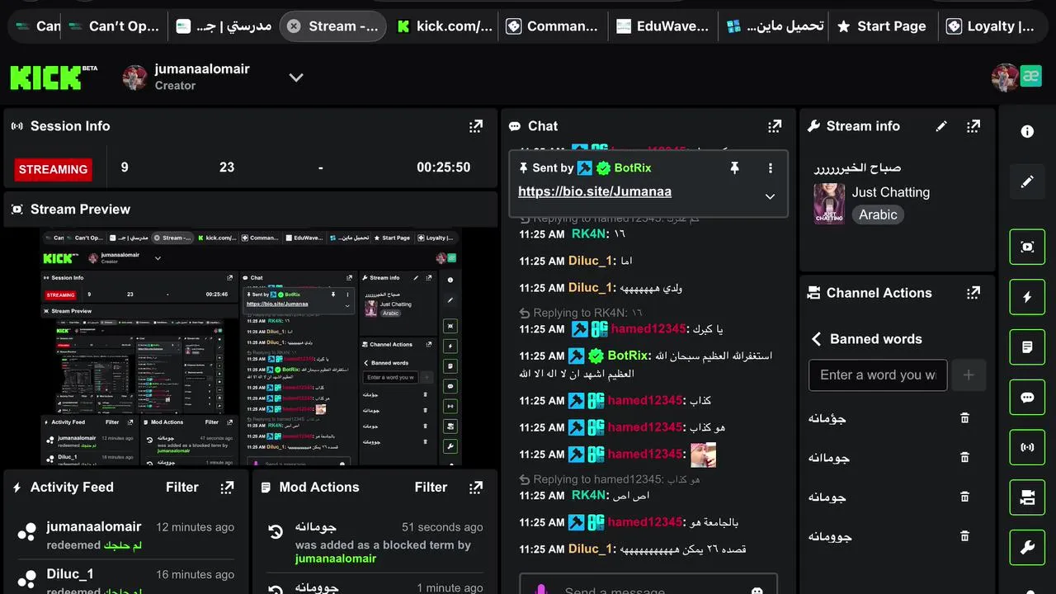This screenshot has height=594, width=1056.
Task: Click the Replying to RK4N line in chat
Action: pos(580,313)
